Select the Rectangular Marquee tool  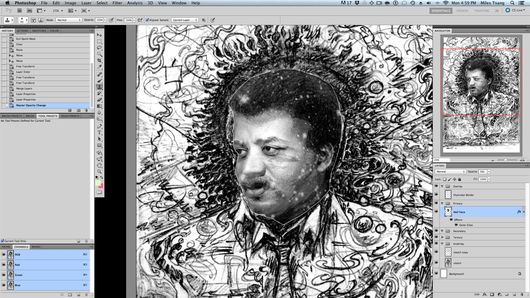click(99, 41)
